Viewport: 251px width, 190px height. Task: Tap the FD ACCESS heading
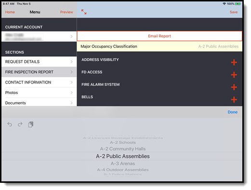[92, 72]
